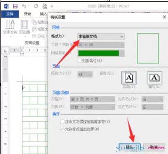Click the 页面设置 group label
This screenshot has height=154, width=168.
[x=32, y=43]
